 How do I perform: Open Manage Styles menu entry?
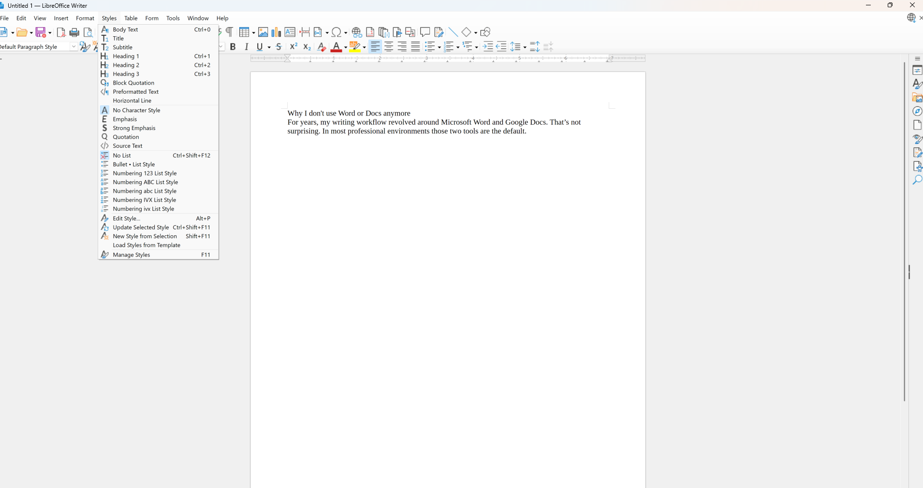(x=158, y=255)
